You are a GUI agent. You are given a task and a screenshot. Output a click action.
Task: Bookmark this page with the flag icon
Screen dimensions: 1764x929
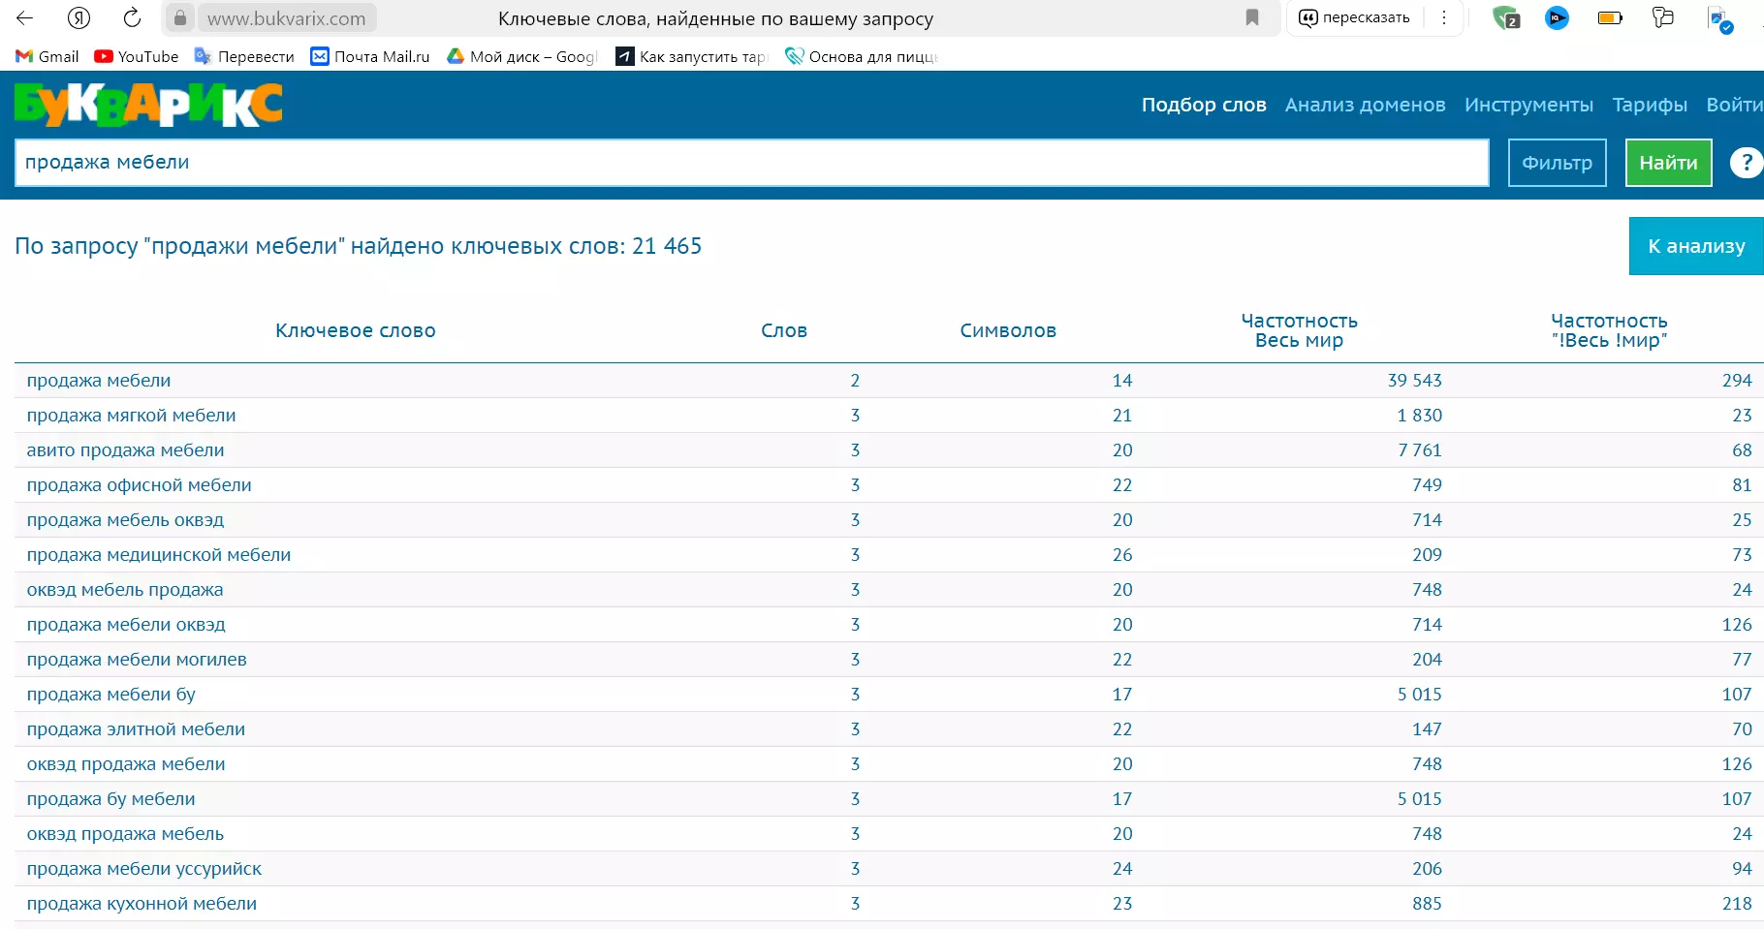click(x=1252, y=17)
